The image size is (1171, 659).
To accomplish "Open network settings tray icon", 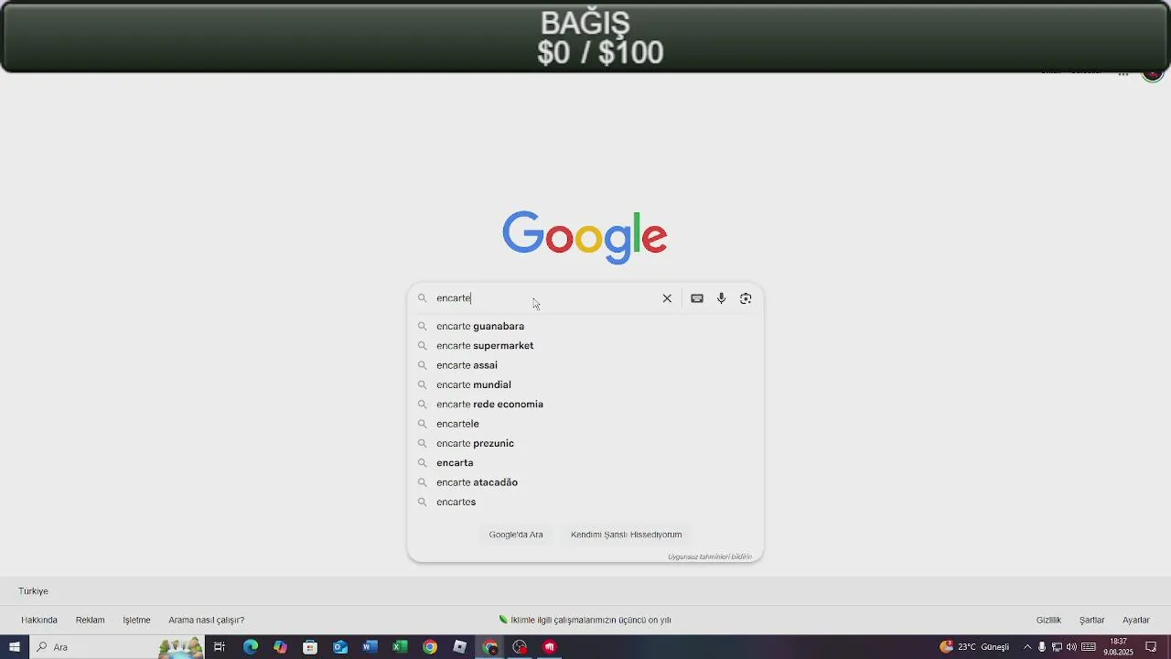I will coord(1057,647).
